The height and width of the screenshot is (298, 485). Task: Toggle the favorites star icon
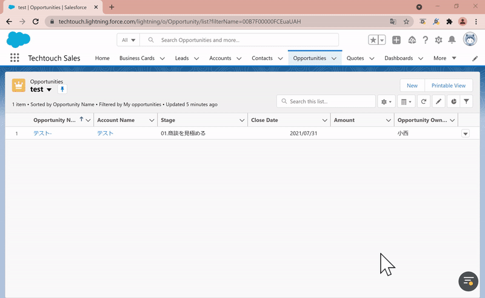pyautogui.click(x=373, y=40)
